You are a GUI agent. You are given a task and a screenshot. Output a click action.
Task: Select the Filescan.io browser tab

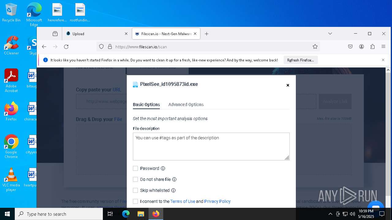click(x=166, y=34)
